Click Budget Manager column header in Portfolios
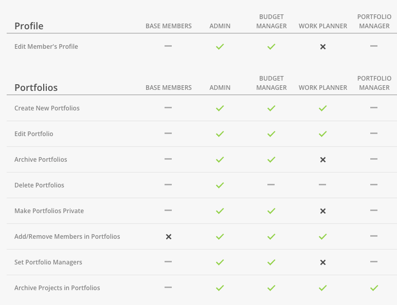 click(x=272, y=83)
